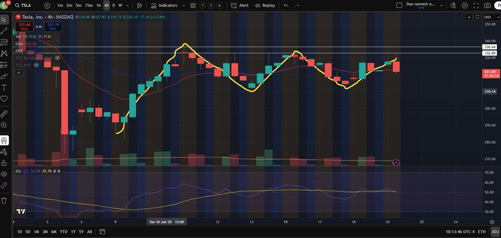Toggle hide all drawings eye icon
This screenshot has width=501, height=238.
click(4, 174)
